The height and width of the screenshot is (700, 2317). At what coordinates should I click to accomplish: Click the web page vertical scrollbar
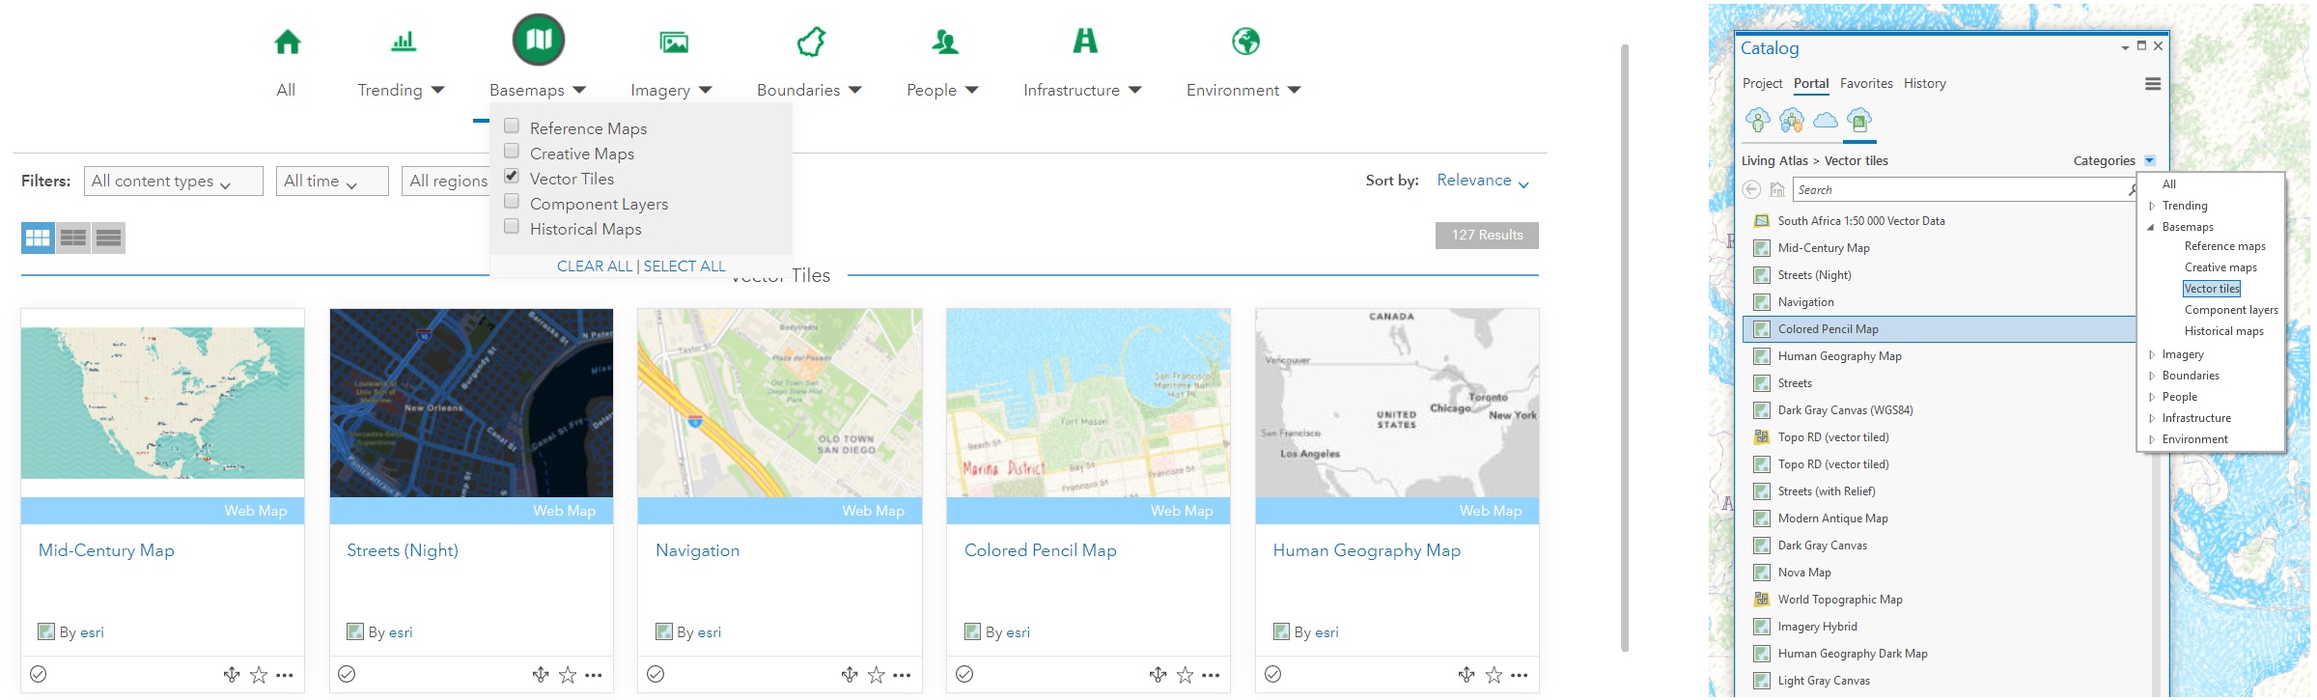click(x=1625, y=348)
